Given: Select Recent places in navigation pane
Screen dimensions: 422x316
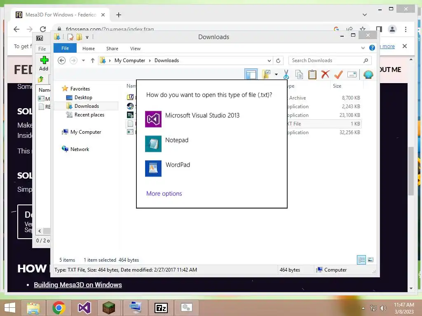Looking at the screenshot, I should pos(89,115).
